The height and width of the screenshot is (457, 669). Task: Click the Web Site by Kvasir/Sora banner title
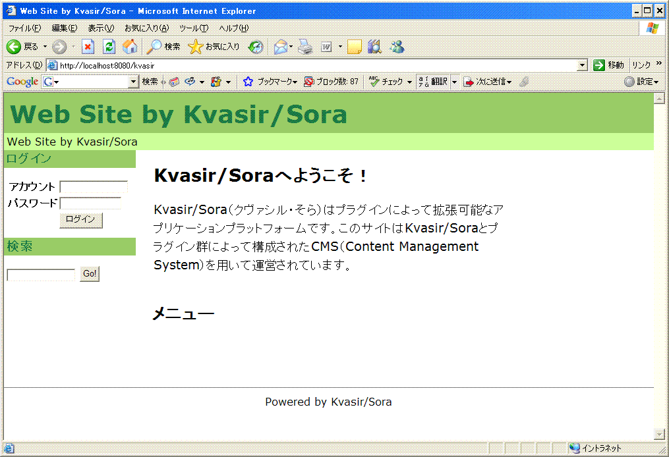(179, 115)
